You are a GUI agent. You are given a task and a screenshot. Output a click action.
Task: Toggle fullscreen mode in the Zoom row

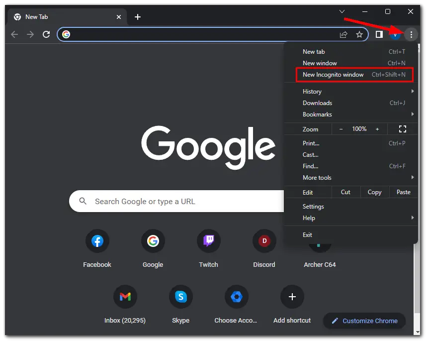pyautogui.click(x=403, y=129)
